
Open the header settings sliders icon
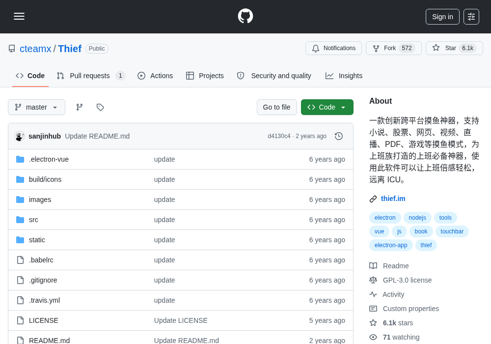click(x=471, y=17)
